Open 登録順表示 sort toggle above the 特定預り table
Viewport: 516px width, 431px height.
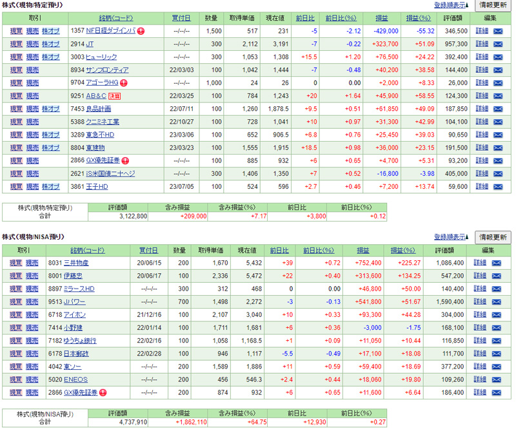[451, 5]
